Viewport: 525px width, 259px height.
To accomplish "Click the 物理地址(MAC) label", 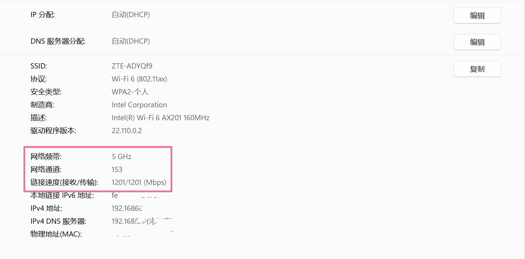I will click(56, 234).
